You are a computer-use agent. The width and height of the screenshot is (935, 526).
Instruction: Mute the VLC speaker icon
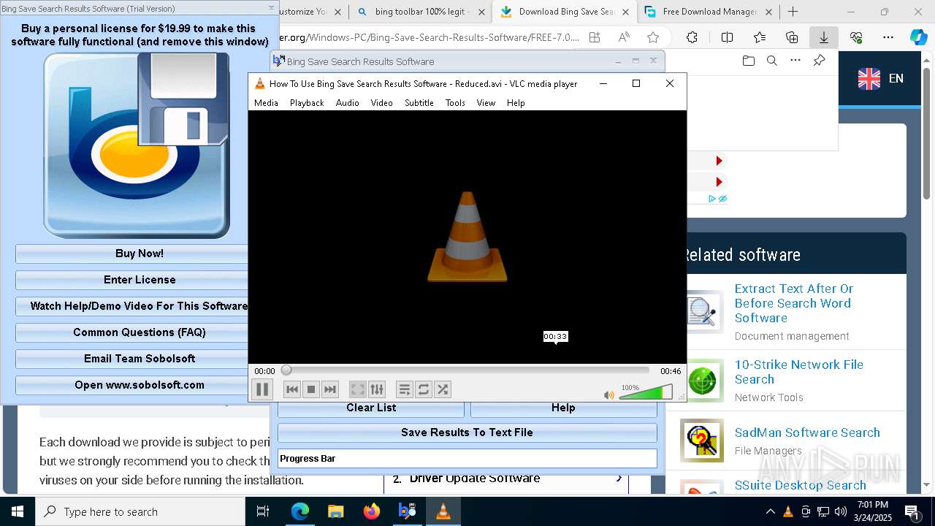pos(608,394)
